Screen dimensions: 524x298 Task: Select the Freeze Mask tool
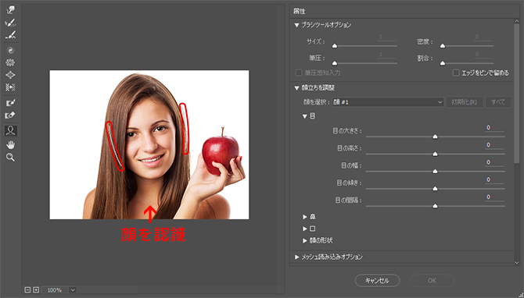coord(10,103)
